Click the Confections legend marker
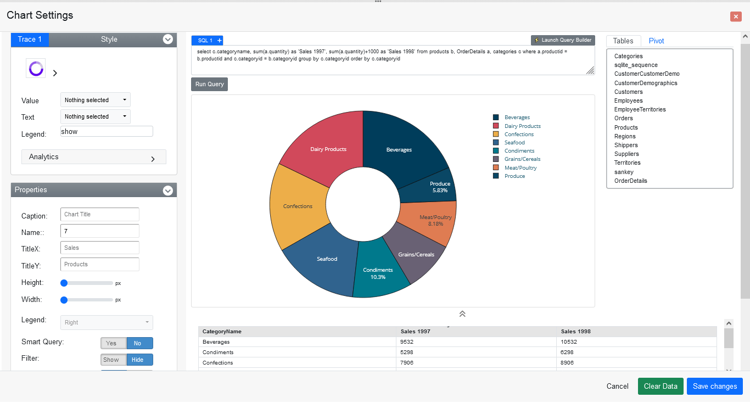Screen dimensions: 750x403 tap(496, 134)
